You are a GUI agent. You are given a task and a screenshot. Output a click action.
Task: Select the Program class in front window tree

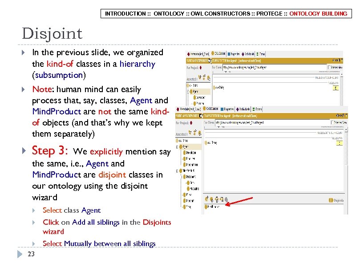coord(189,201)
